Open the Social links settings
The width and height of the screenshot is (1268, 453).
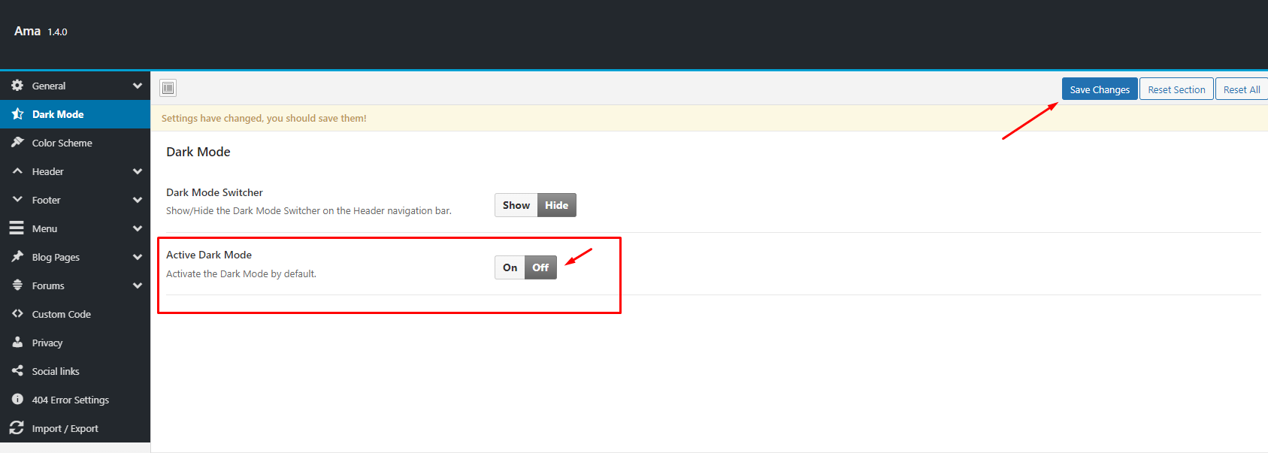[x=75, y=371]
